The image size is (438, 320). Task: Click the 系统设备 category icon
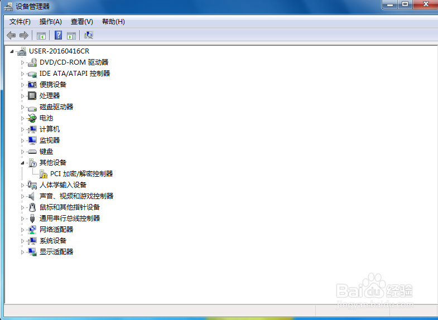(32, 241)
